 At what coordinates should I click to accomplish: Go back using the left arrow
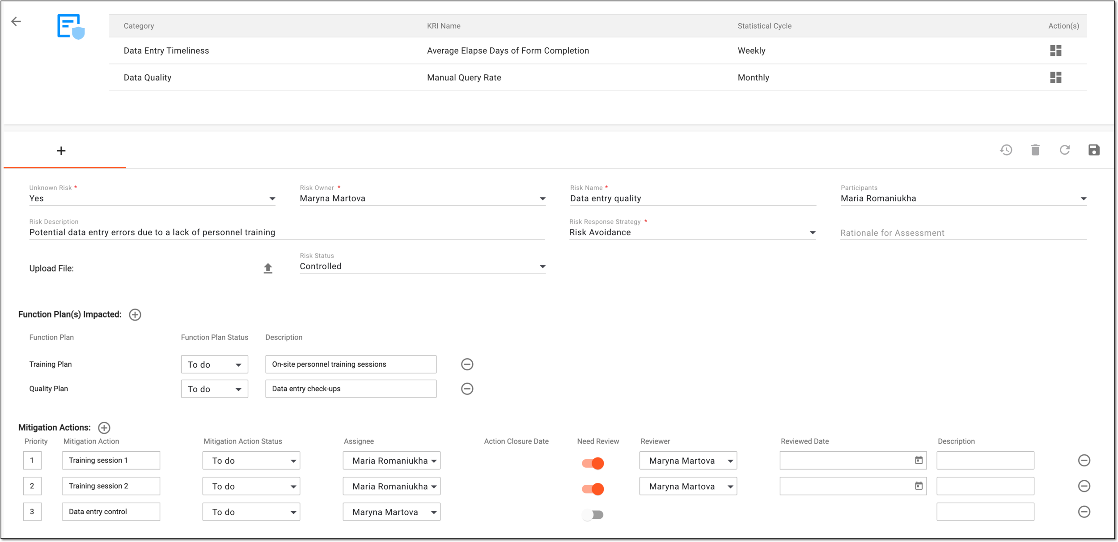click(x=16, y=21)
